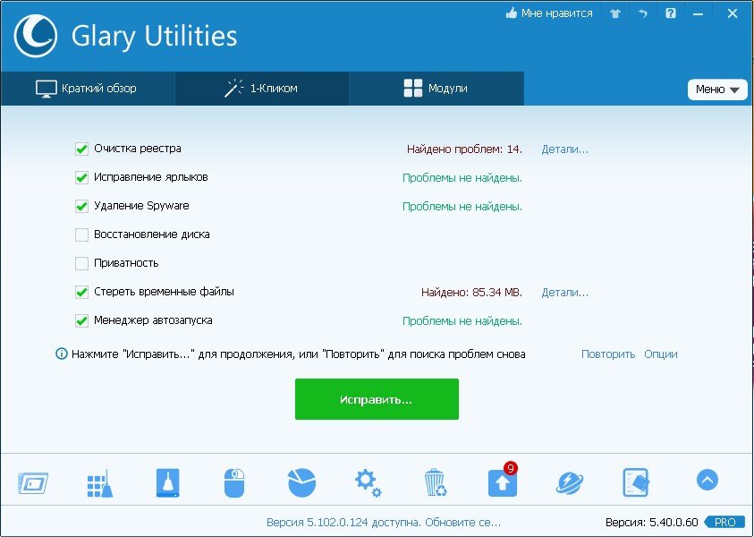Click Проблемы не найдены next to Менеджер автозапуска

coord(462,321)
